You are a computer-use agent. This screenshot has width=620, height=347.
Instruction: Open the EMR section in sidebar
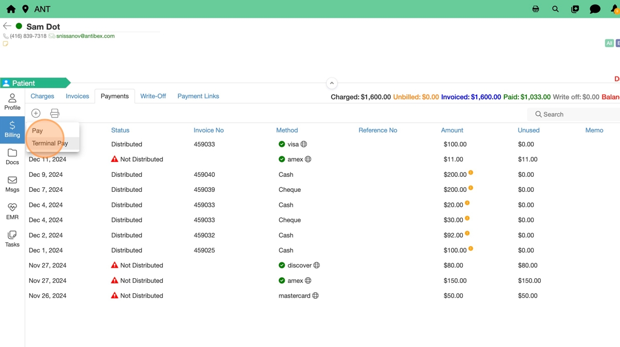coord(12,211)
